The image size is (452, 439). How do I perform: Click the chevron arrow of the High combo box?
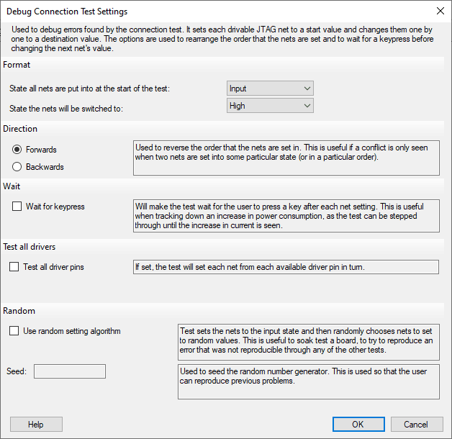tap(307, 106)
